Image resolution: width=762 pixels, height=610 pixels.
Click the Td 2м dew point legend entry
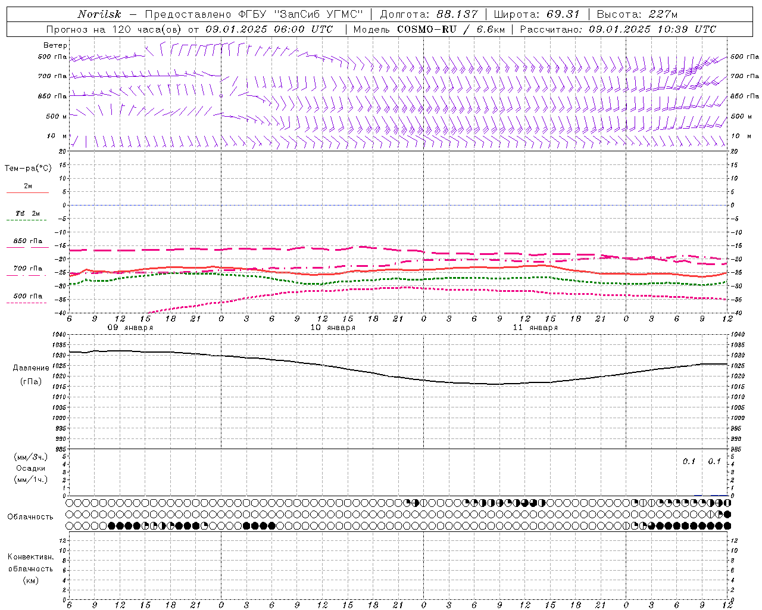(27, 213)
